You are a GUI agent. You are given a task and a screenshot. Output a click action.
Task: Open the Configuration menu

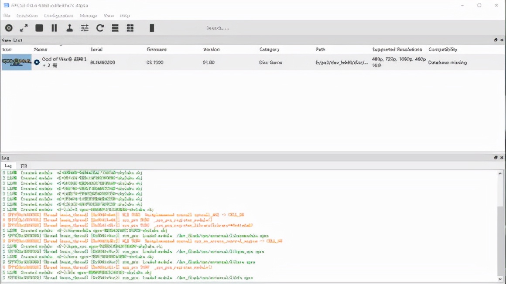(x=58, y=16)
